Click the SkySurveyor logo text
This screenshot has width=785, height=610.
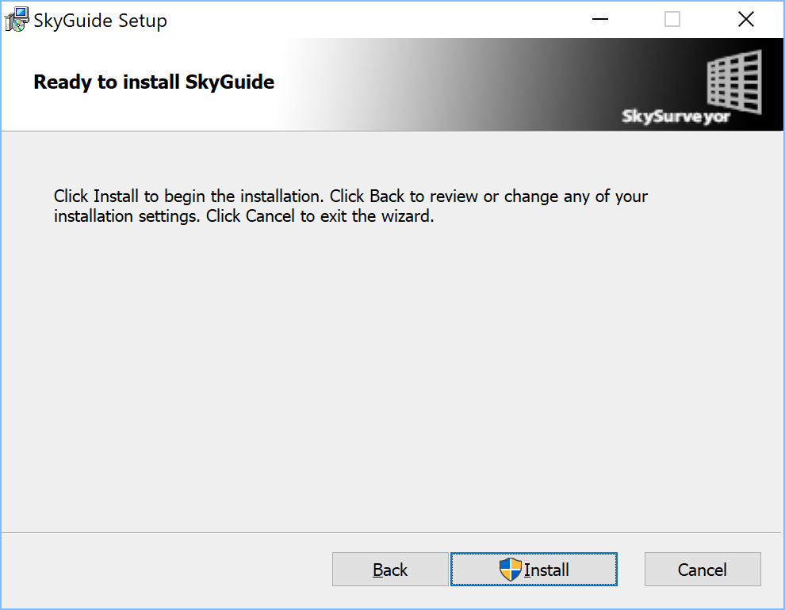pos(676,116)
